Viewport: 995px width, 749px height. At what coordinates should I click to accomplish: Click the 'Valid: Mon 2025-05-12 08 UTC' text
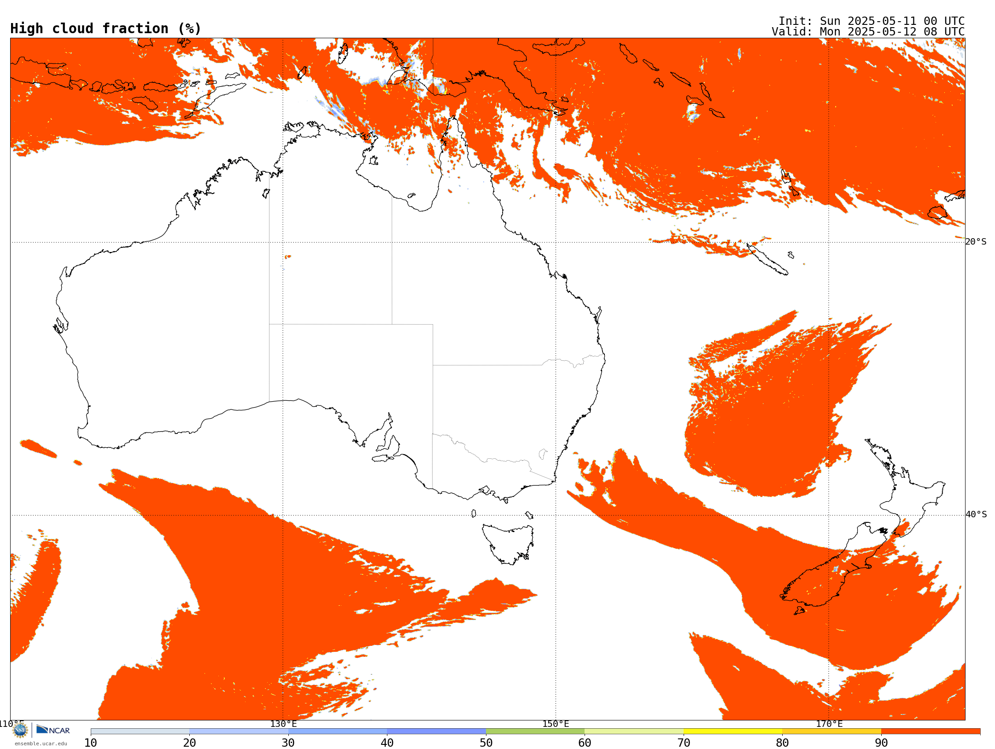[x=868, y=32]
